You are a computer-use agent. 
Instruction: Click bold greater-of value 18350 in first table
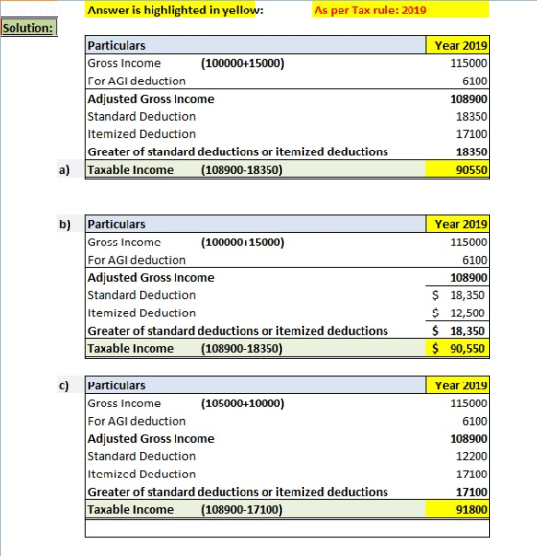pyautogui.click(x=472, y=151)
